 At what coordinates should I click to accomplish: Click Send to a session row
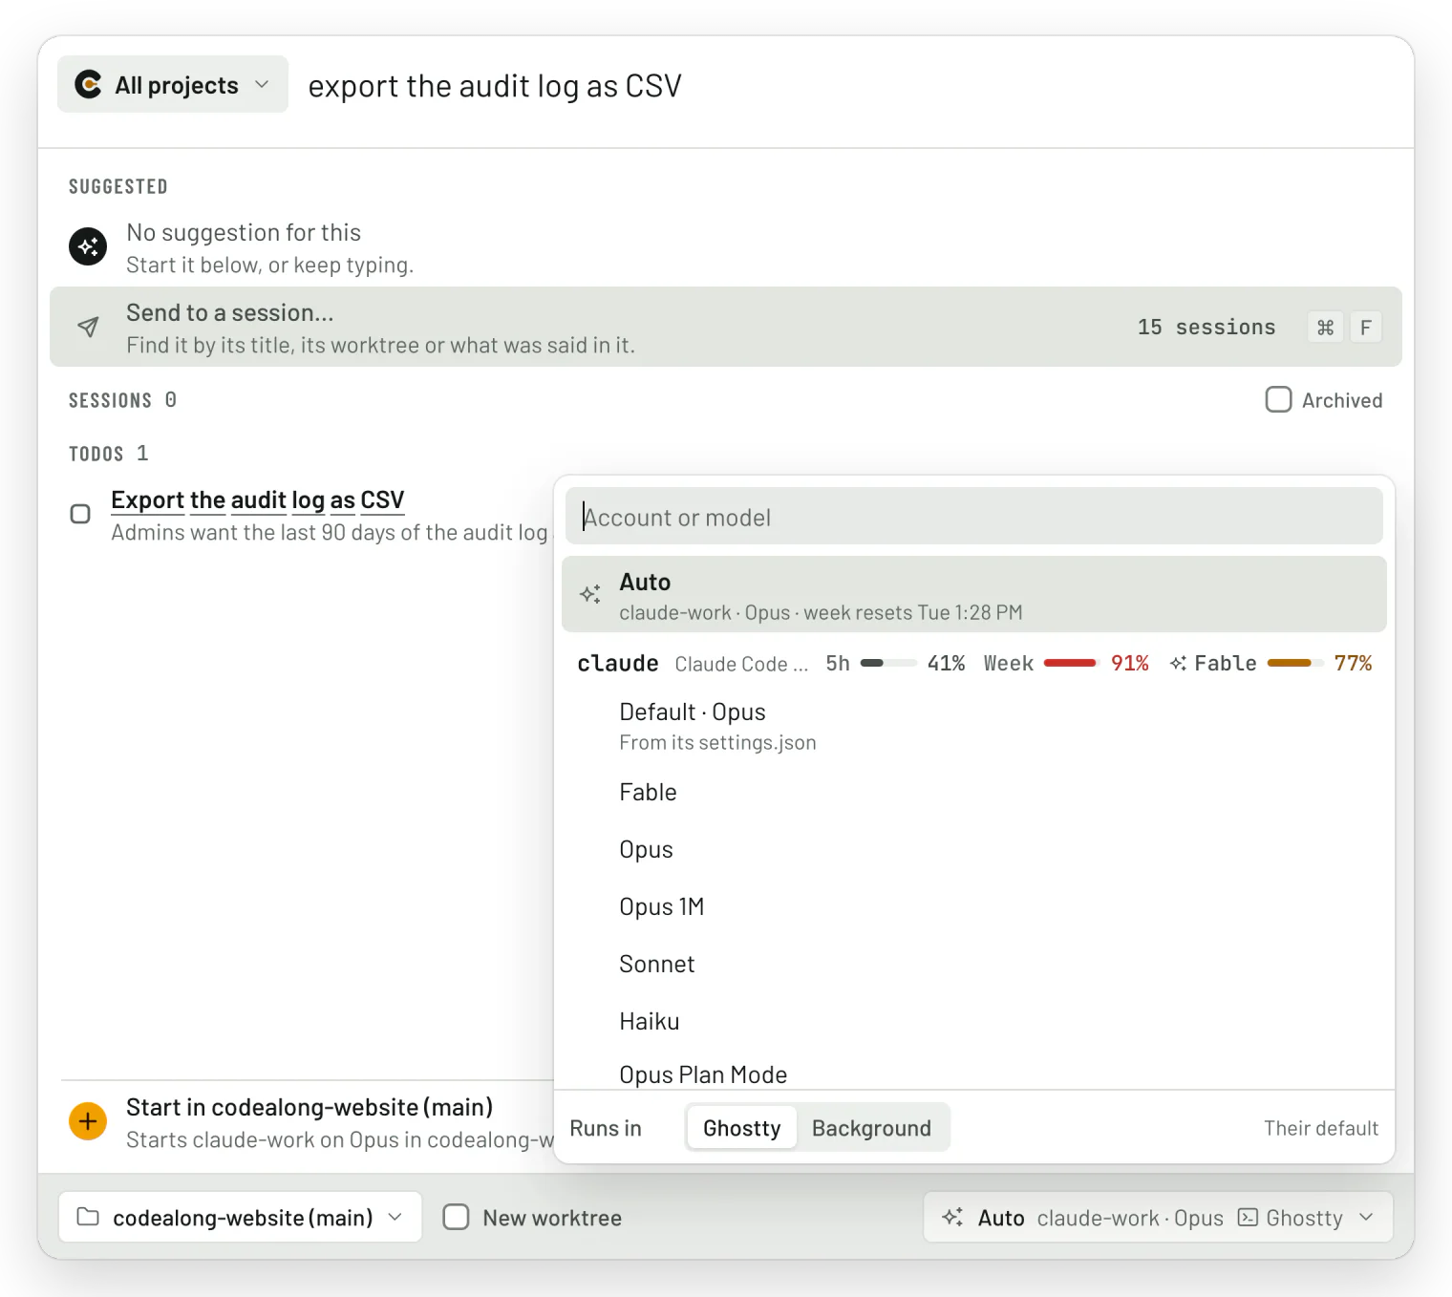pos(726,327)
